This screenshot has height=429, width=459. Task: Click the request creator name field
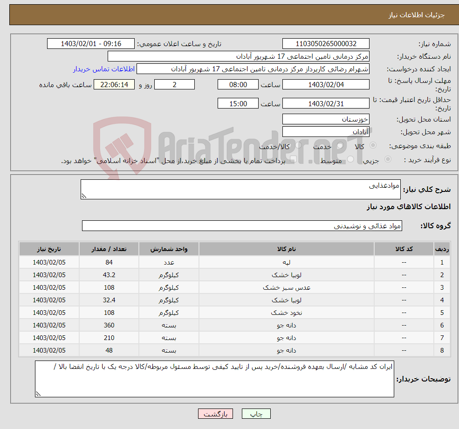pos(253,69)
